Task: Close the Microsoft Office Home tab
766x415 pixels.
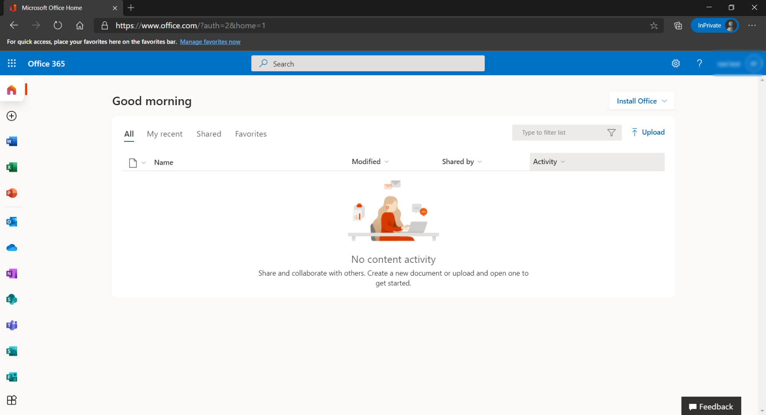Action: [115, 8]
